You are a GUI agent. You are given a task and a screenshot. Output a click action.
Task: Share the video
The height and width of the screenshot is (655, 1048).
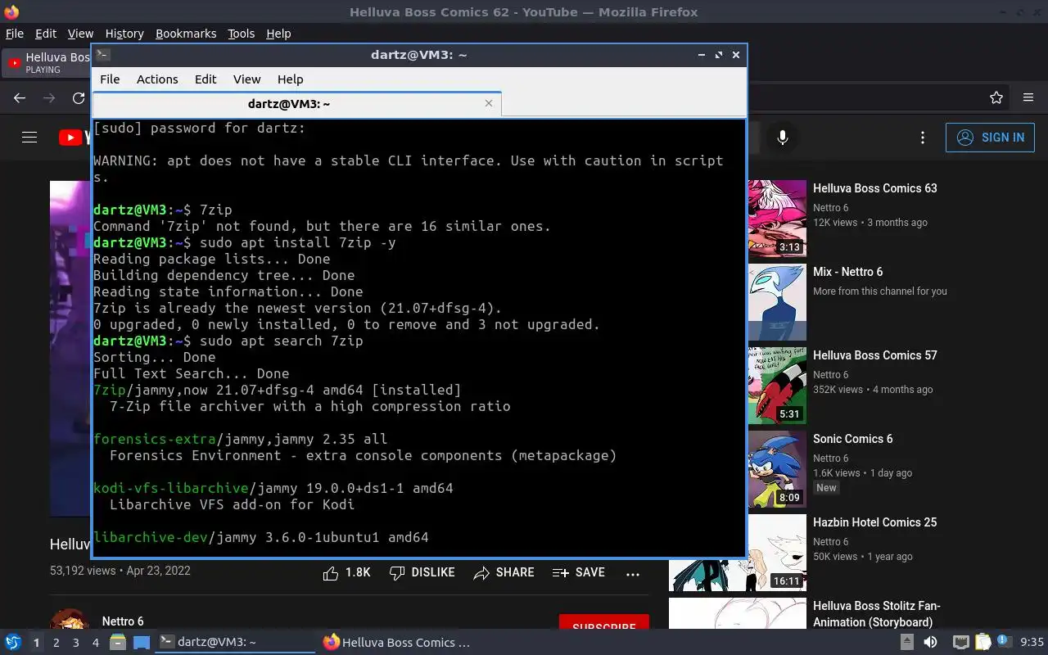(504, 573)
